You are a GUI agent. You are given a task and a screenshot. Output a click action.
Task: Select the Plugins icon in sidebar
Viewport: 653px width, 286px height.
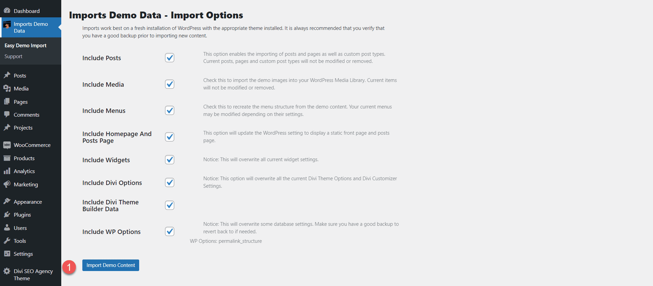coord(8,214)
